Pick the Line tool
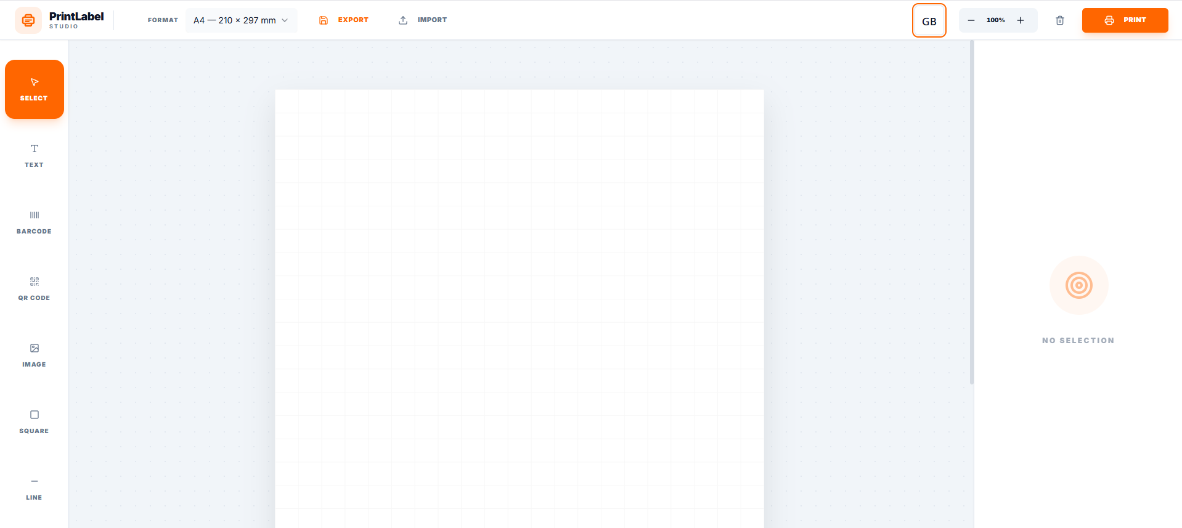1182x528 pixels. coord(35,489)
